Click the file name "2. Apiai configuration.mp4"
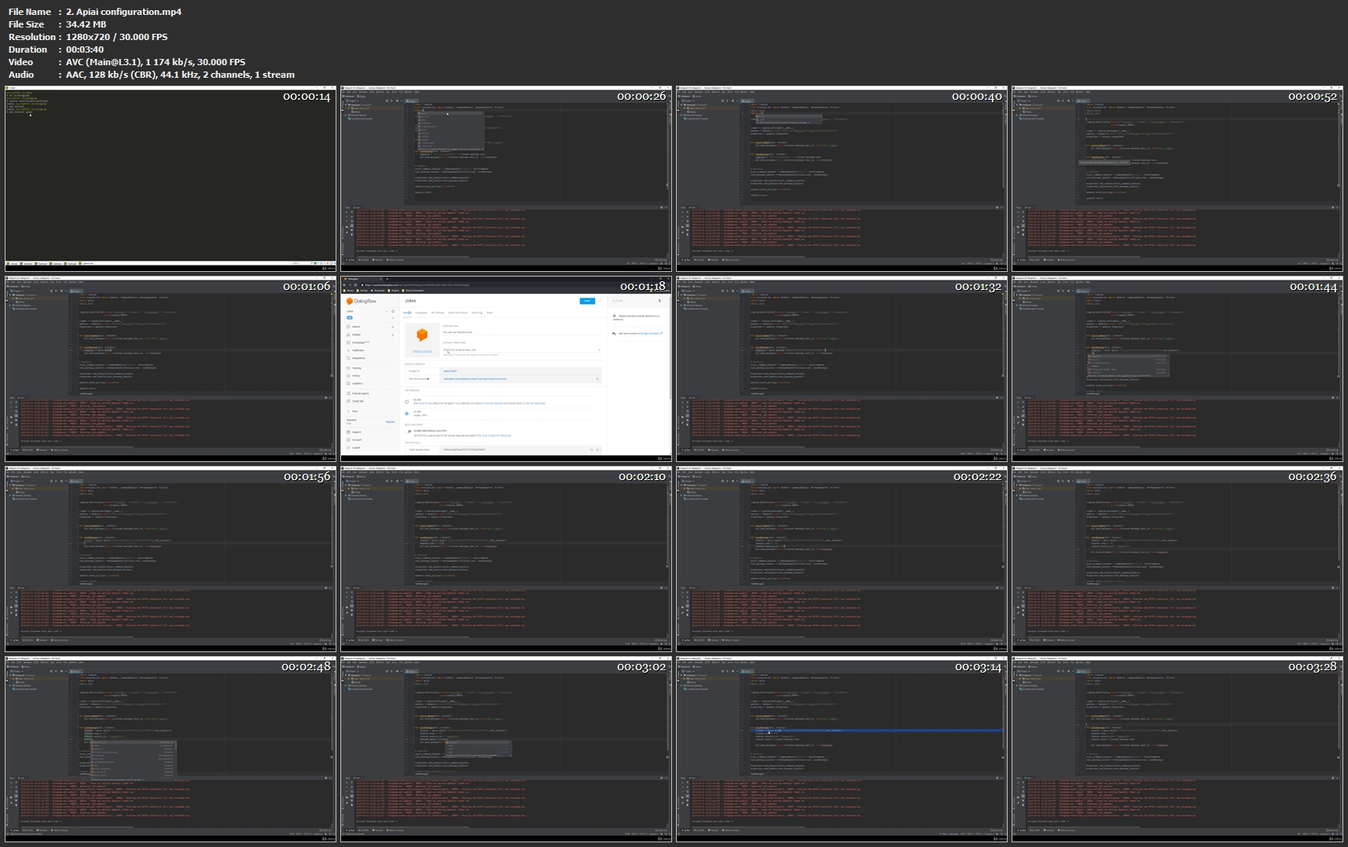1348x847 pixels. pos(123,12)
